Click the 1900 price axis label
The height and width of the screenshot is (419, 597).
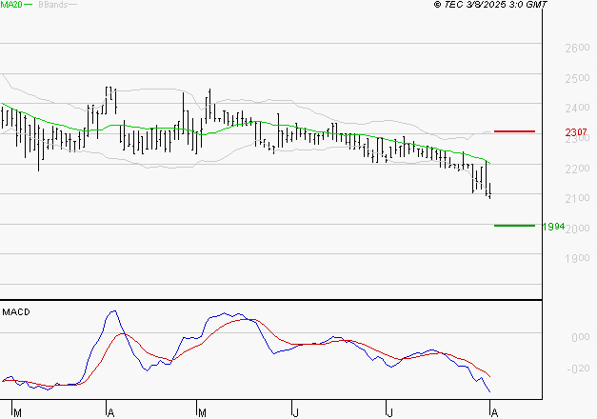577,258
